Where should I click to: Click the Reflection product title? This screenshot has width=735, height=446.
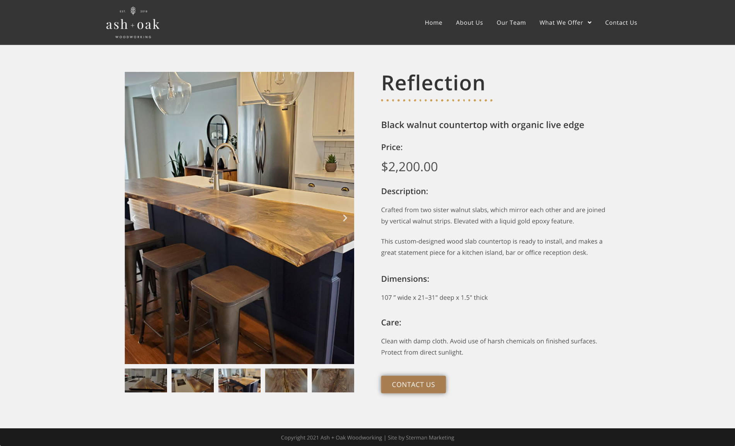pyautogui.click(x=433, y=83)
